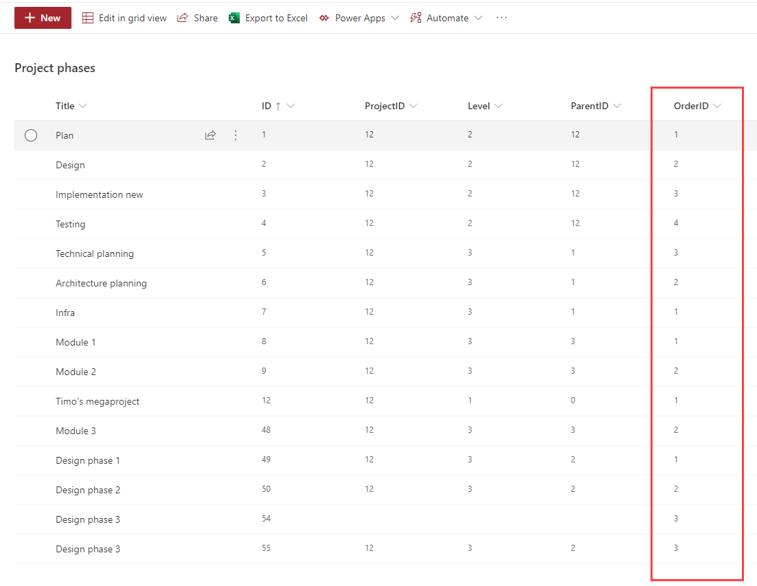The width and height of the screenshot is (757, 586).
Task: Click the Project phases list heading
Action: 55,68
